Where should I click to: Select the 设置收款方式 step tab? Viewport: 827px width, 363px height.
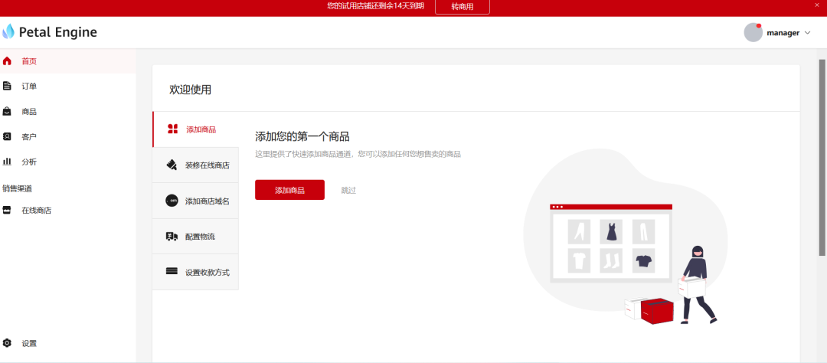point(196,272)
